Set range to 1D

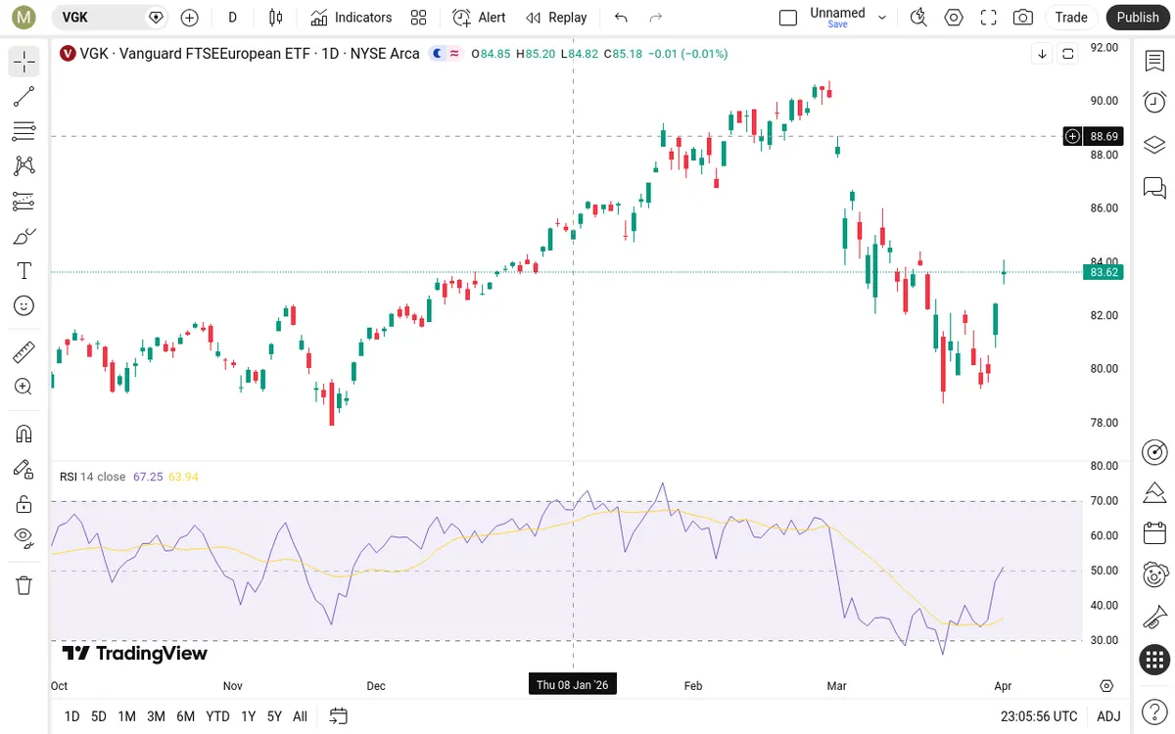71,716
